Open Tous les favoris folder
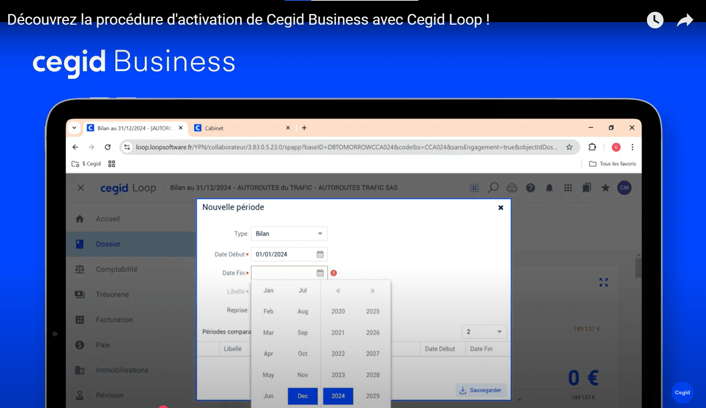The image size is (706, 408). click(613, 164)
